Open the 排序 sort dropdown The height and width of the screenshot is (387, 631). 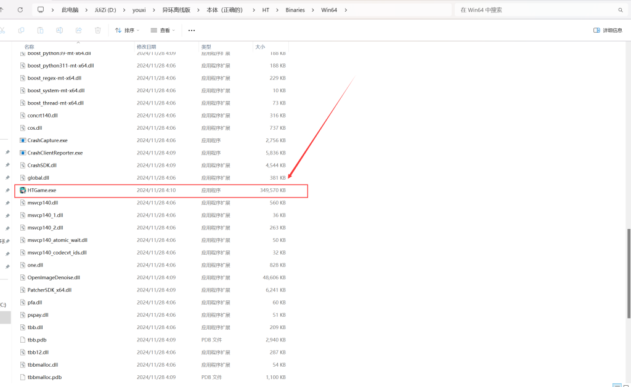tap(127, 30)
